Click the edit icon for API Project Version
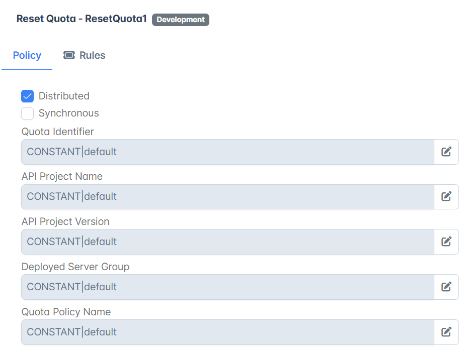This screenshot has height=356, width=469. click(446, 242)
